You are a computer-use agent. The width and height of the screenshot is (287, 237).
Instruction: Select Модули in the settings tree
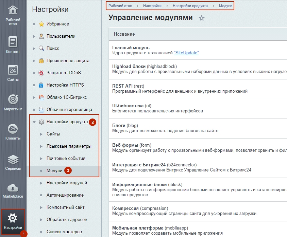(54, 170)
